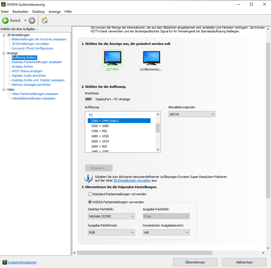Click the info icon near Anpassen note
This screenshot has height=268, width=271.
tap(88, 178)
